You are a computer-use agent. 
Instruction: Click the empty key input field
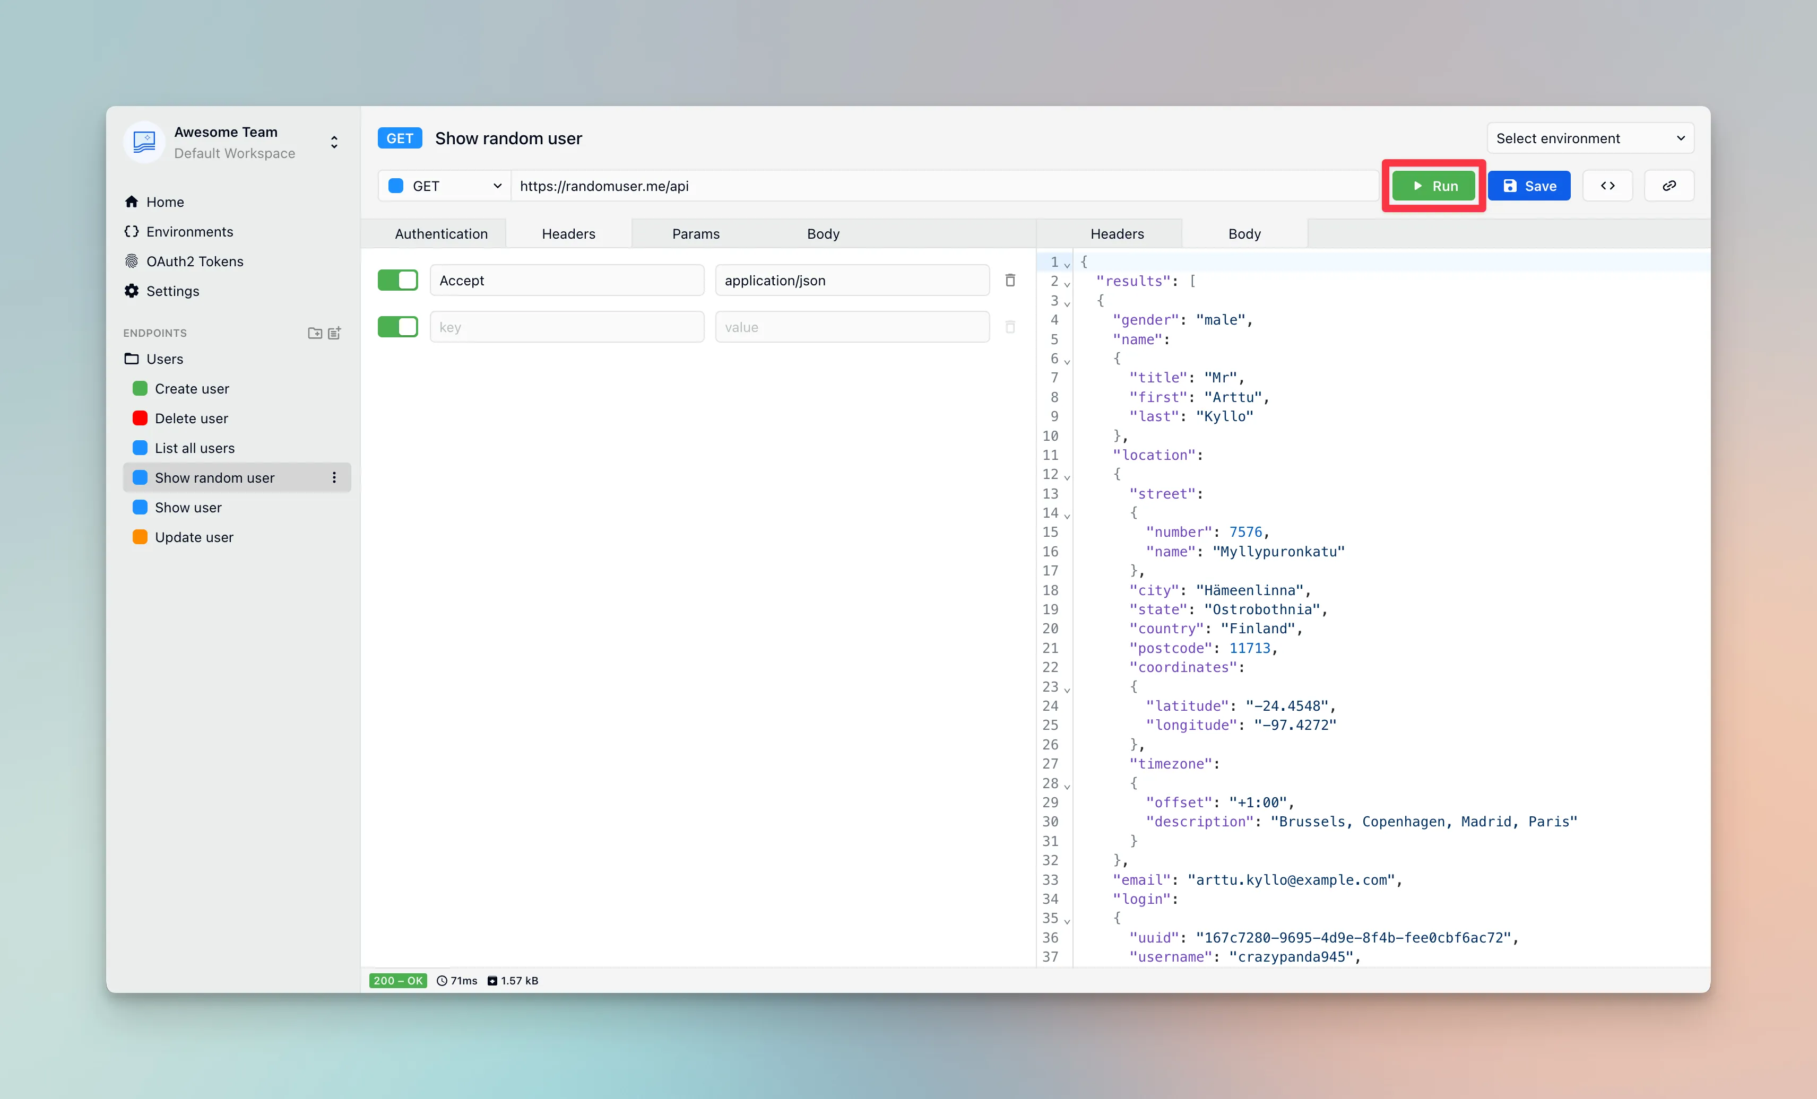click(x=567, y=327)
